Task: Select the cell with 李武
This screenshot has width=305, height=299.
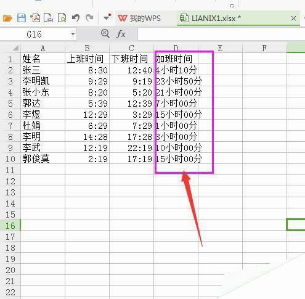Action: tap(43, 148)
